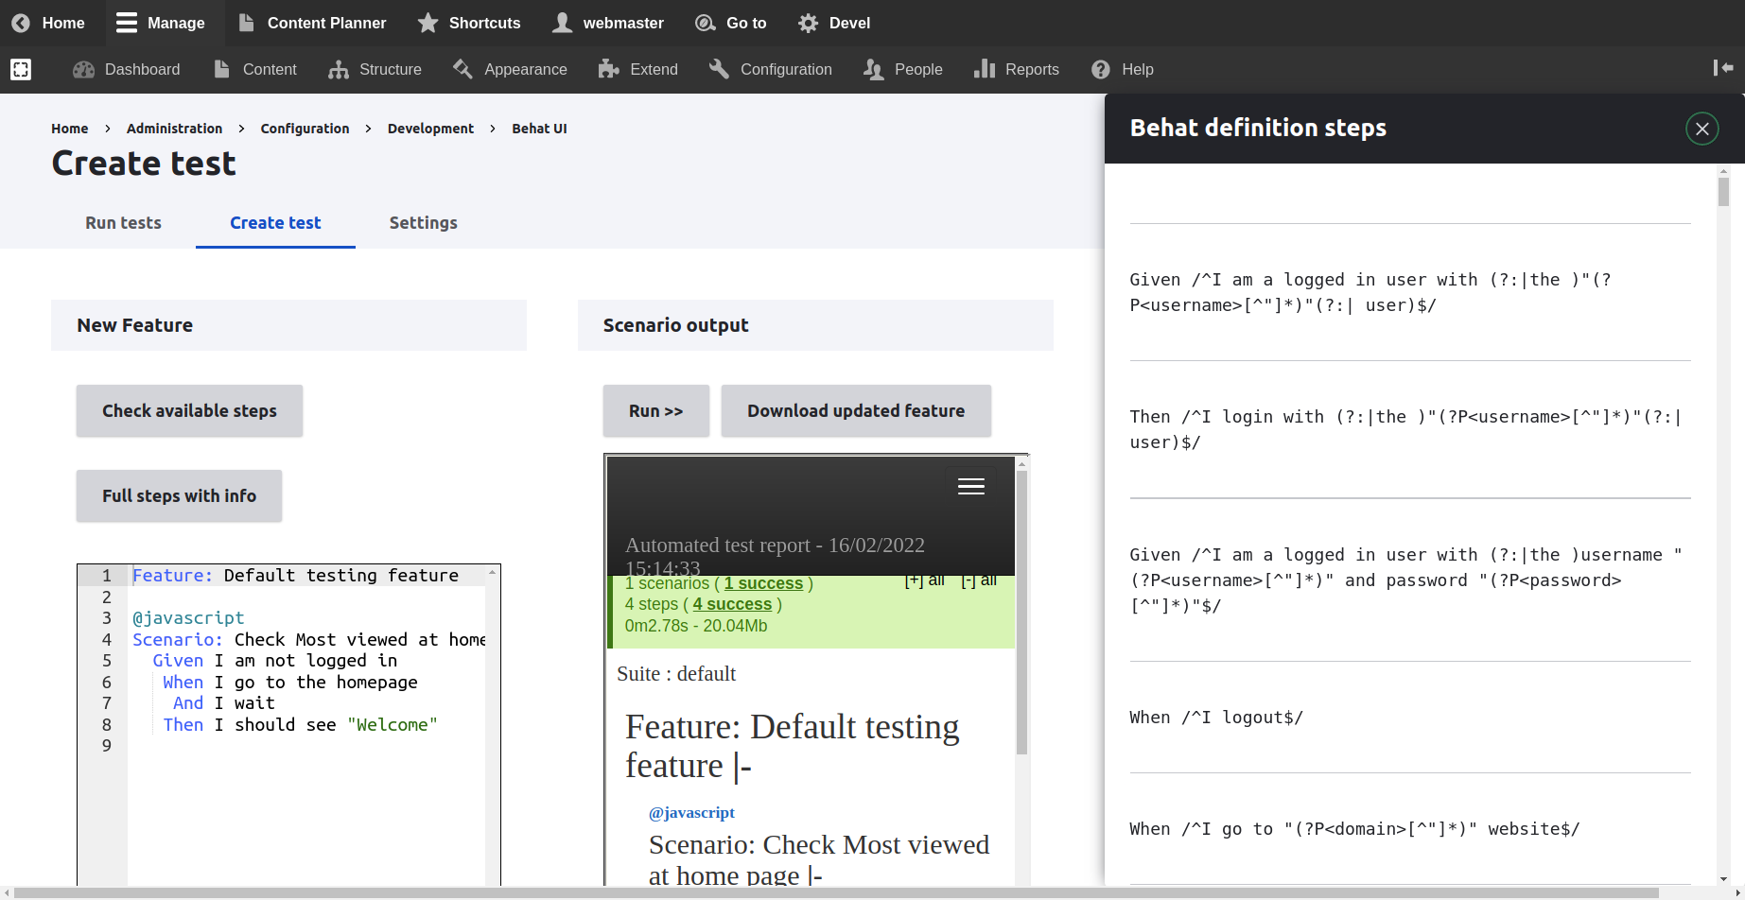Click the Devel gear icon
The width and height of the screenshot is (1745, 900).
click(808, 23)
